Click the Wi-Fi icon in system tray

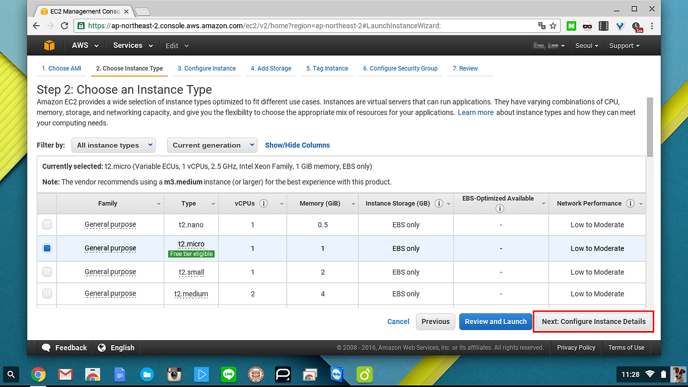[650, 374]
